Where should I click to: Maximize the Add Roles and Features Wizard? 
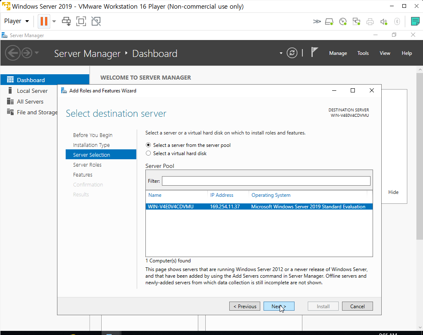click(x=353, y=90)
